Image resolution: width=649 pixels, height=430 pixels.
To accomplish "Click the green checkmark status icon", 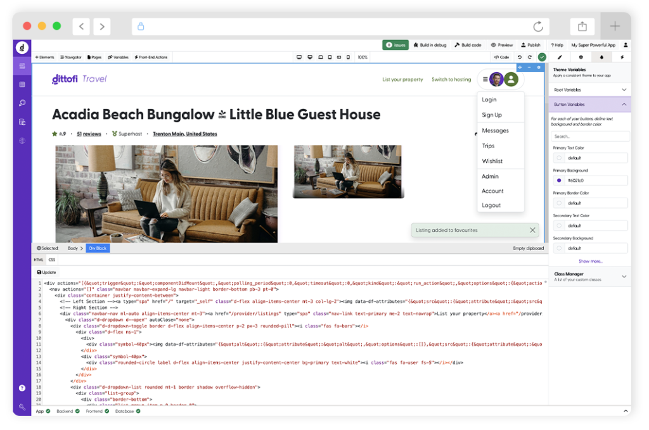I will coord(542,57).
